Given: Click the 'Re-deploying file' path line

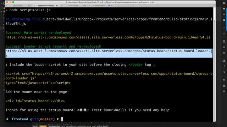Looking at the screenshot, I should click(109, 21).
